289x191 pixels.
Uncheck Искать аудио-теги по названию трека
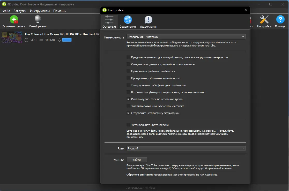pyautogui.click(x=128, y=99)
